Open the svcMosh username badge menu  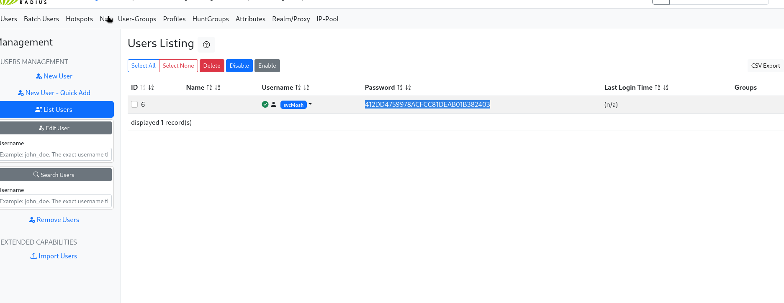pyautogui.click(x=293, y=105)
